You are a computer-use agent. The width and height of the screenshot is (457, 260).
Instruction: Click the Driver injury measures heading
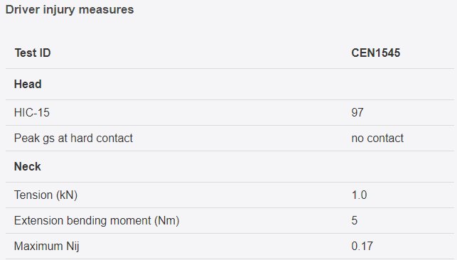pos(70,10)
